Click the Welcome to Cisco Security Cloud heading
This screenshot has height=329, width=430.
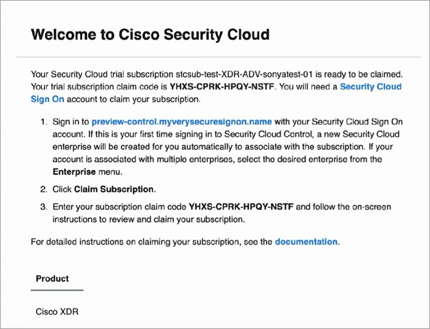point(150,35)
